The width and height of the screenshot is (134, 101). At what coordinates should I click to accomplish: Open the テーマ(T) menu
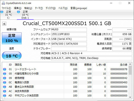click(39, 8)
